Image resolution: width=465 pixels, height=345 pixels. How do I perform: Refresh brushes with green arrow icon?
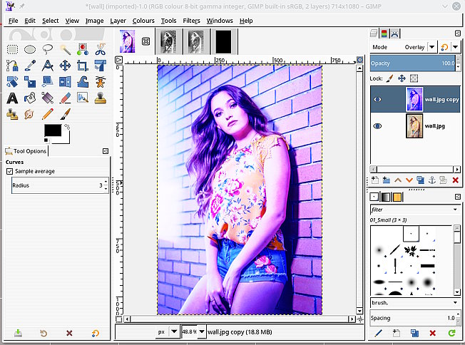[x=451, y=334]
